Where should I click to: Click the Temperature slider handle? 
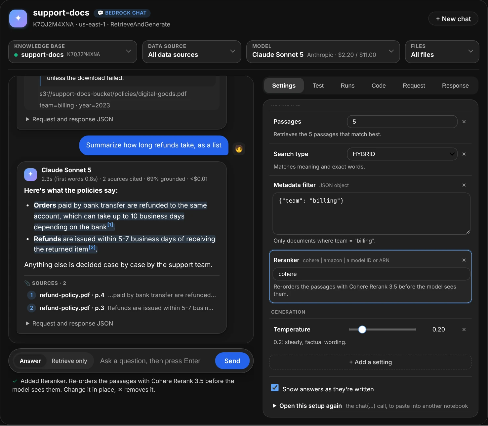click(x=362, y=329)
